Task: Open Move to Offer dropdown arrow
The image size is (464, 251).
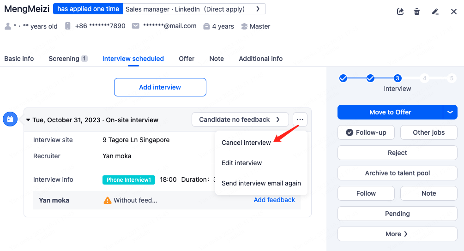Action: [450, 112]
